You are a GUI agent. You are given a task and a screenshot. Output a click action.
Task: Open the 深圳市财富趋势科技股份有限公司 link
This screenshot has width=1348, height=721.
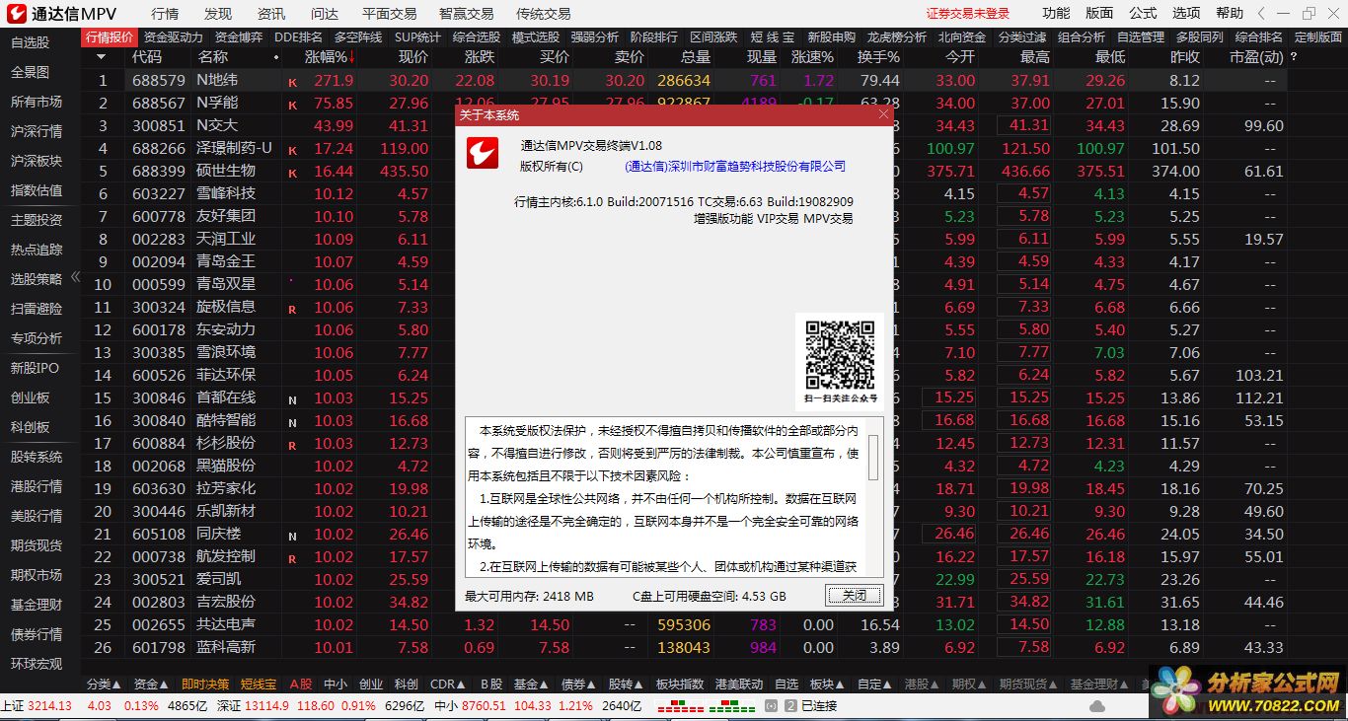(735, 167)
